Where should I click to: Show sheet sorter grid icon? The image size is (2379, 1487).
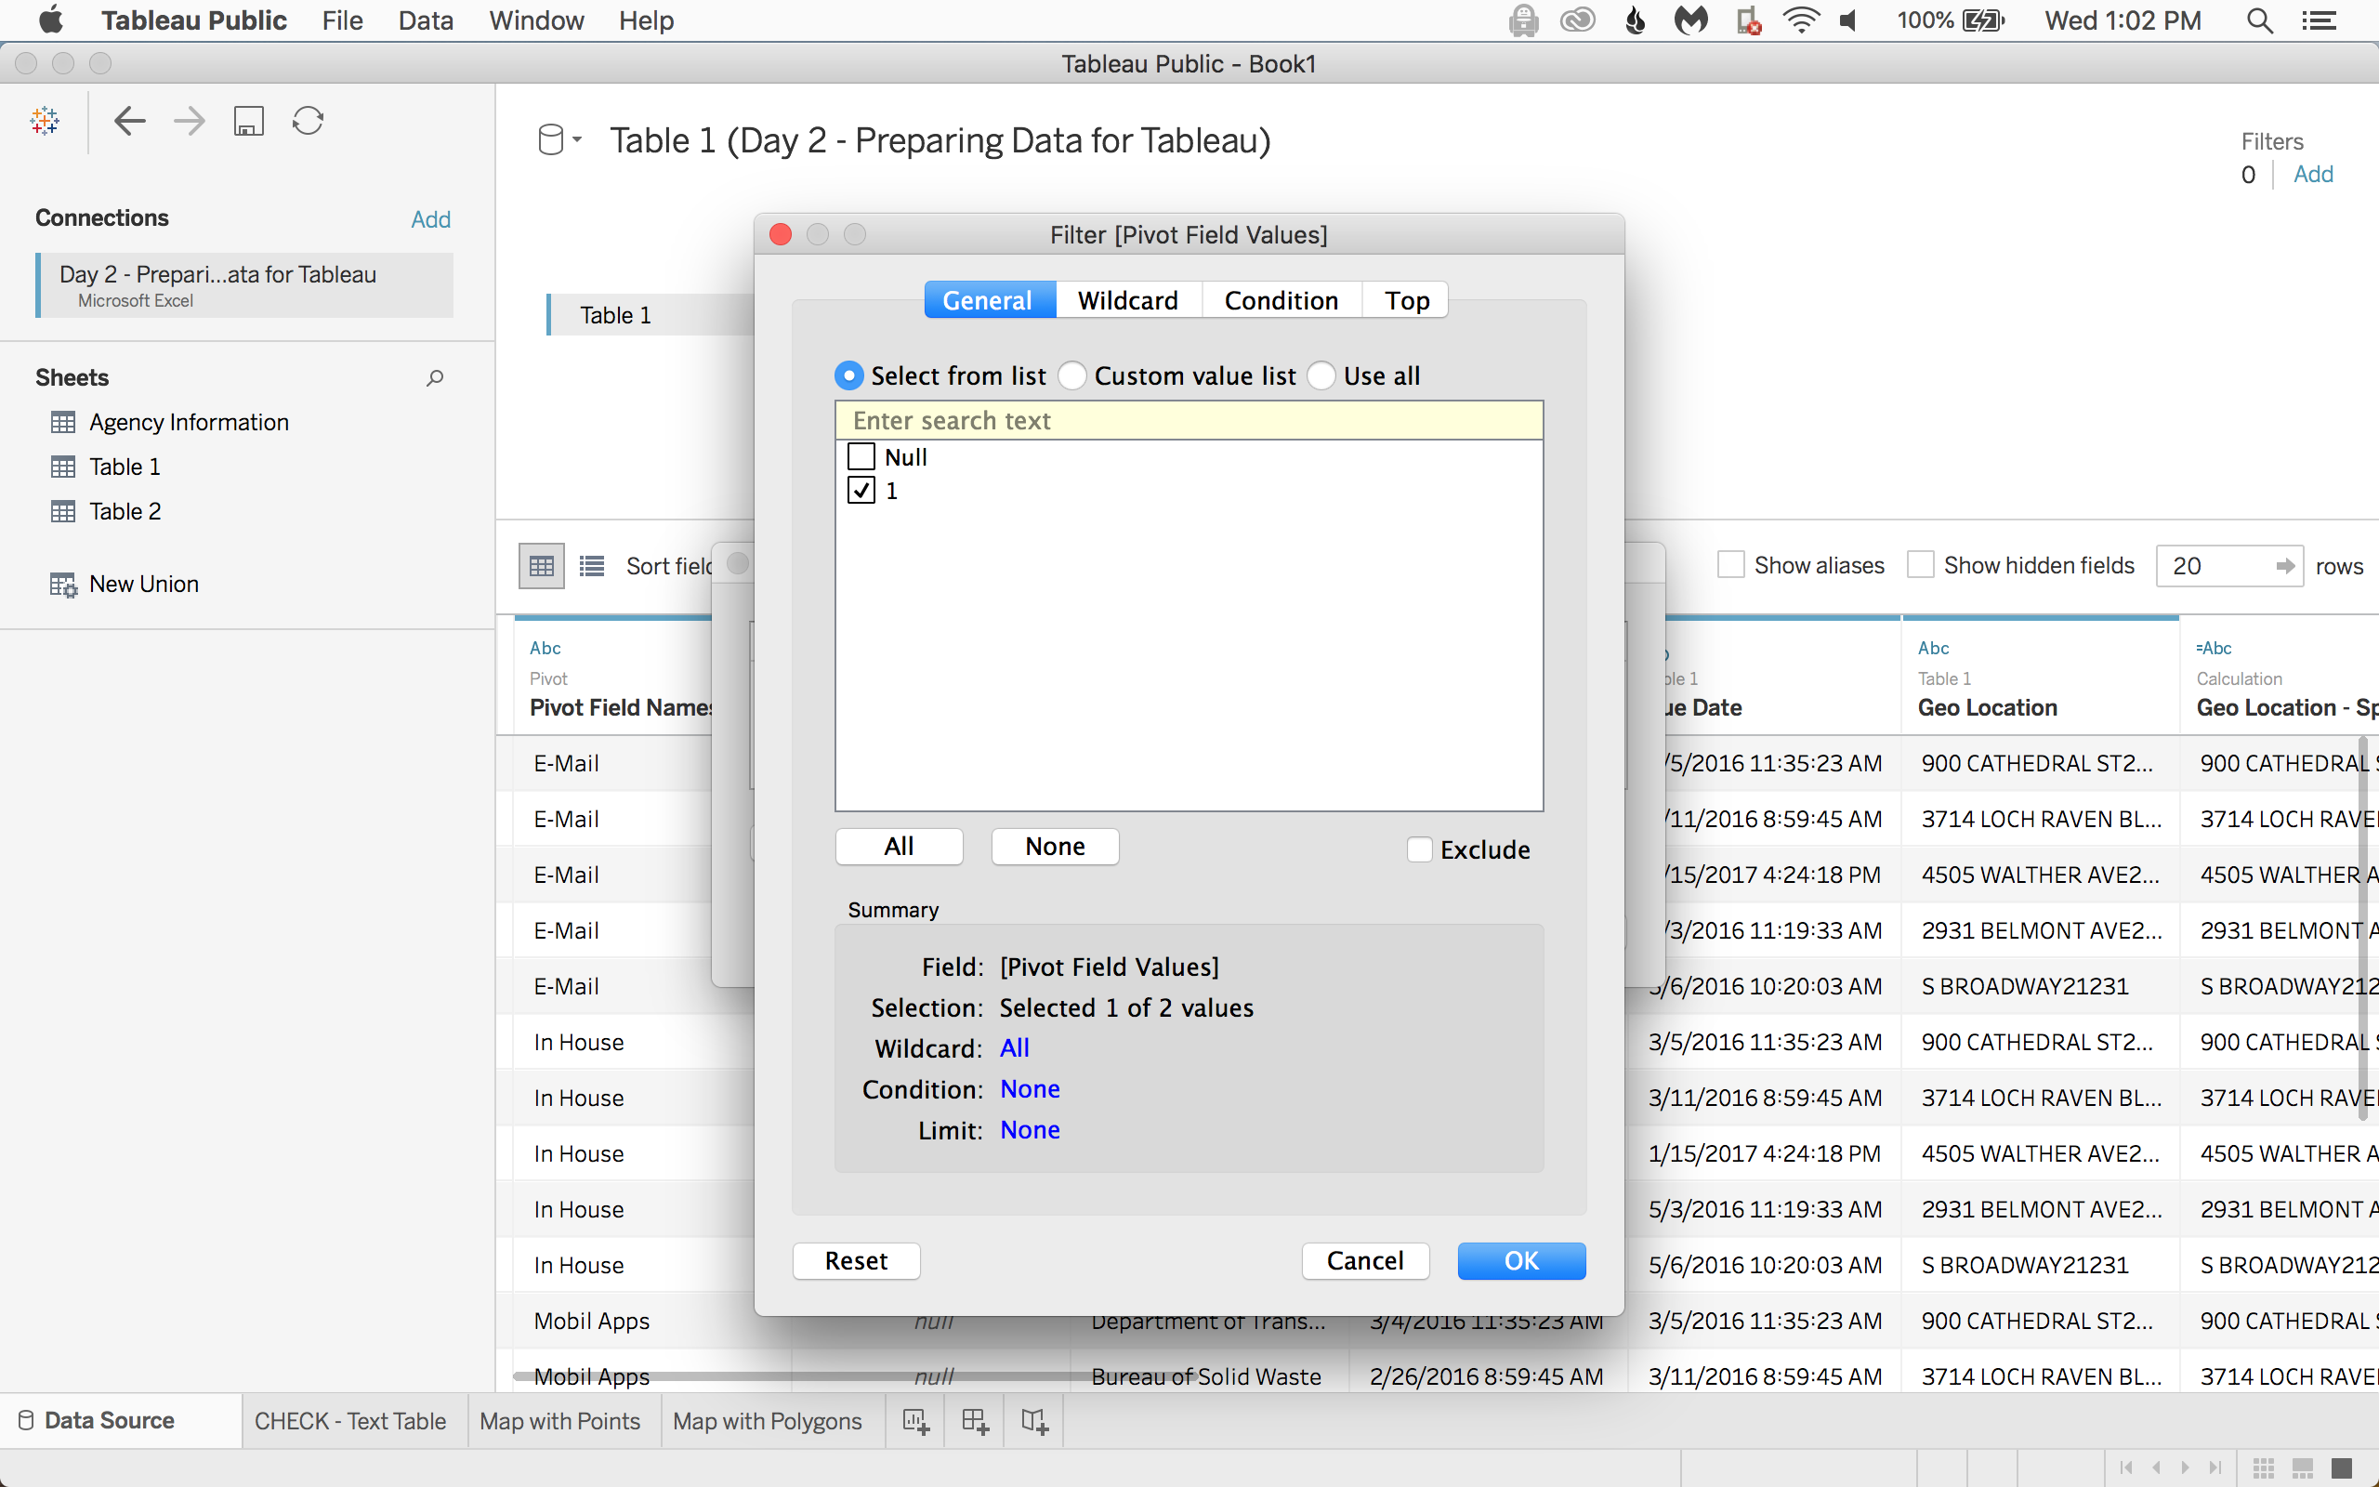pyautogui.click(x=2264, y=1467)
